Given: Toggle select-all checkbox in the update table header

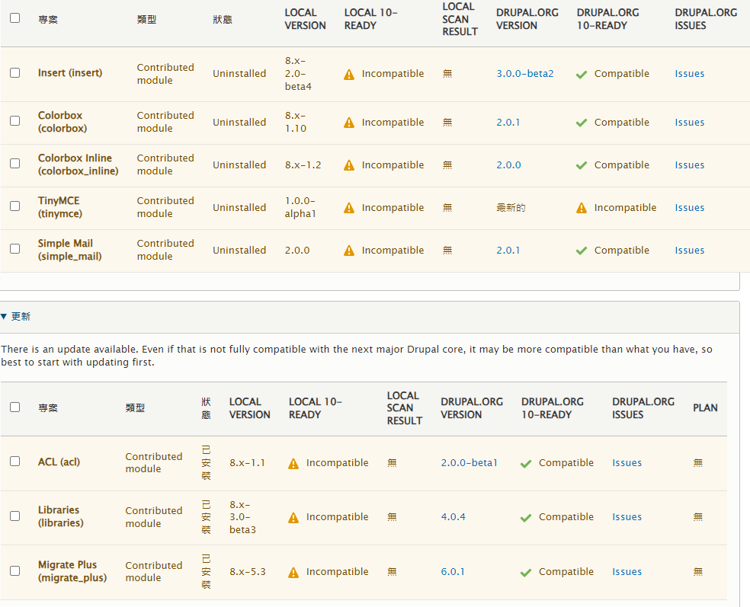Looking at the screenshot, I should (x=15, y=407).
